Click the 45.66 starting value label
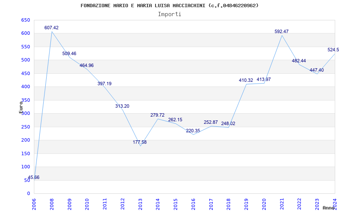This screenshot has width=339, height=212. pos(34,178)
